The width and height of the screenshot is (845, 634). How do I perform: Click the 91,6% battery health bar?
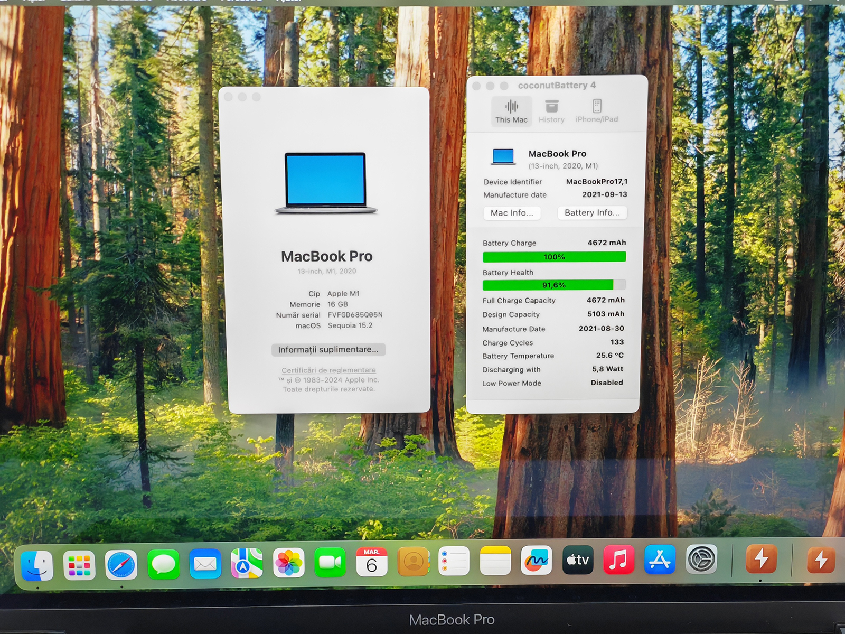(554, 285)
